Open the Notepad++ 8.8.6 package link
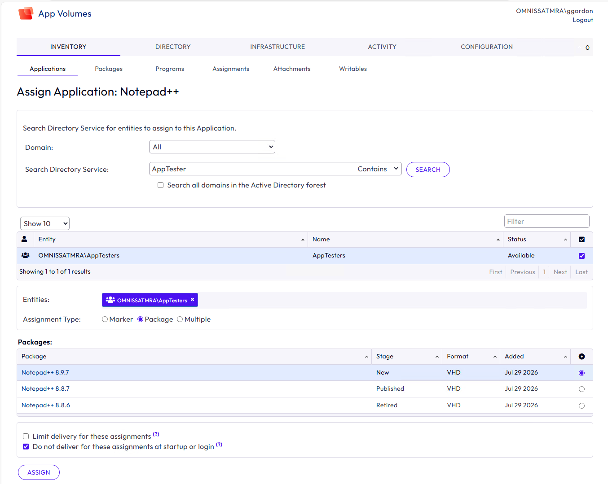 click(x=46, y=405)
